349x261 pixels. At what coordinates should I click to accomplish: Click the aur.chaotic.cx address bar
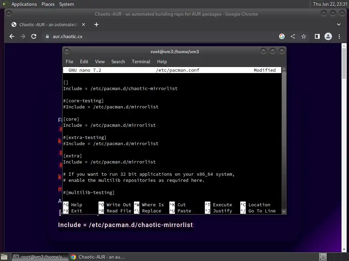pos(160,36)
